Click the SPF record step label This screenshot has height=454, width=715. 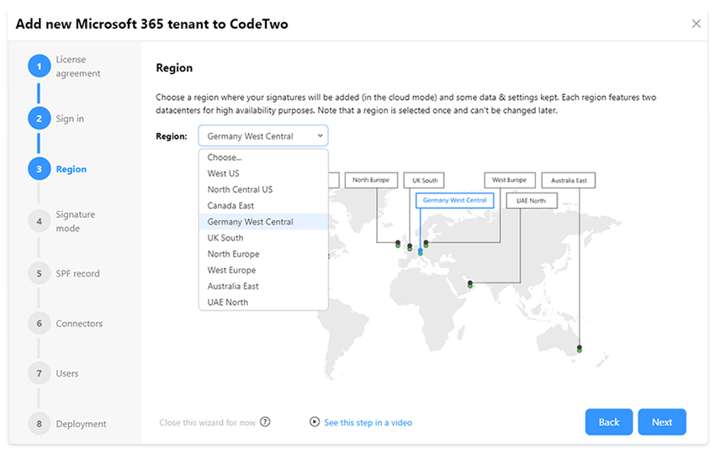(77, 273)
